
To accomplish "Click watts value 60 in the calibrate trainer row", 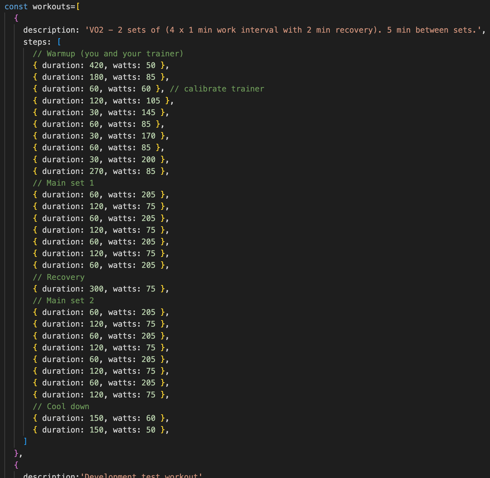I will click(x=146, y=89).
